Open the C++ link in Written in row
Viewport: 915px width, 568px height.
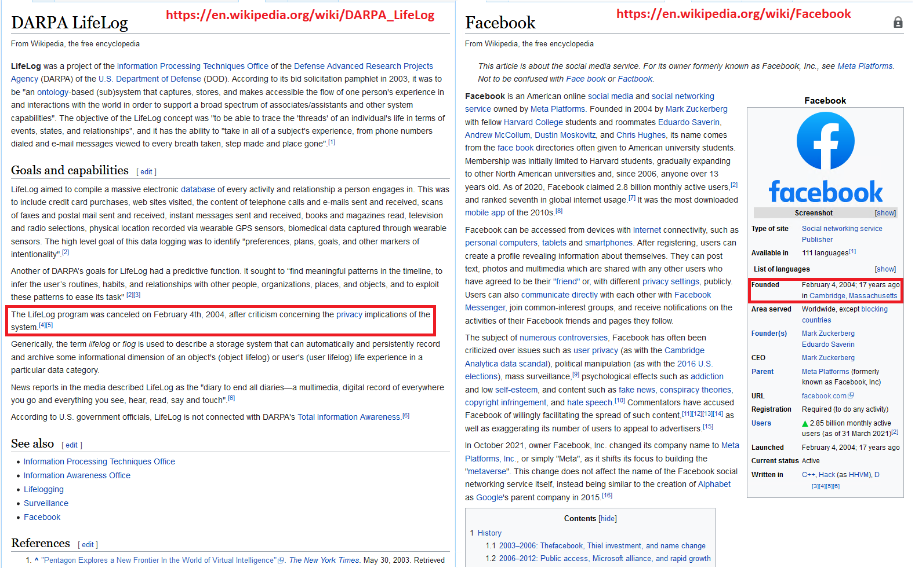coord(808,475)
